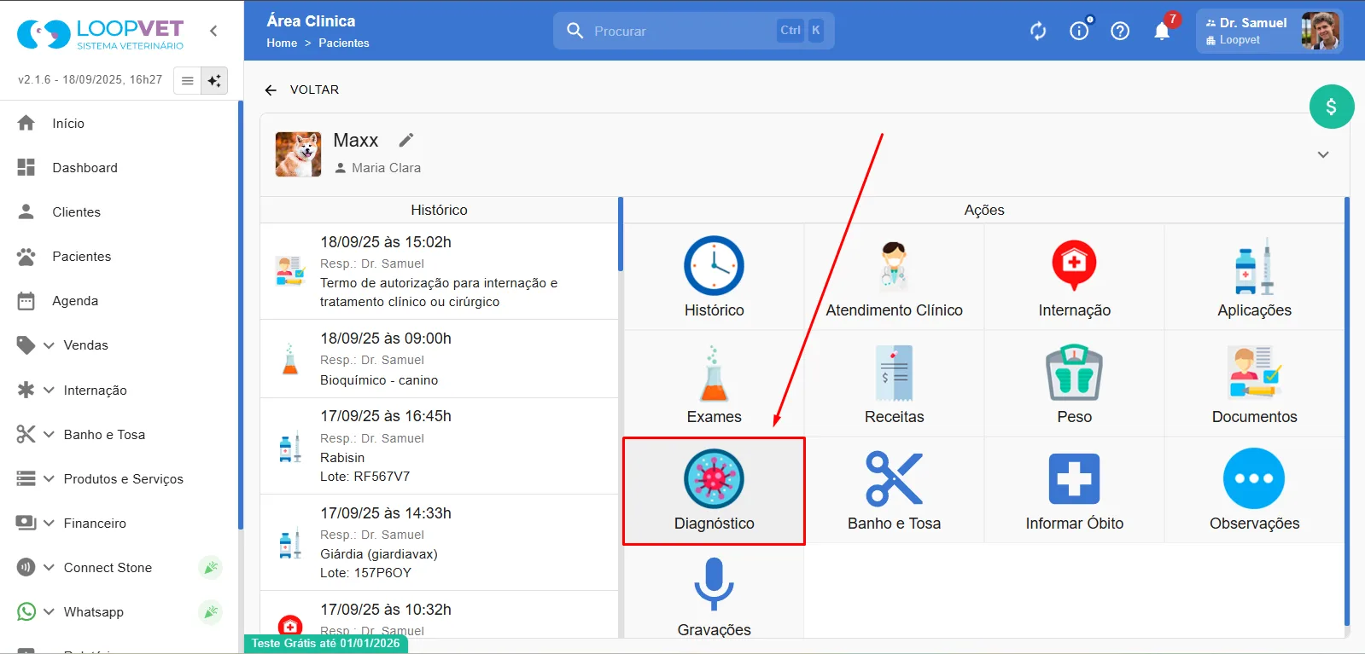Open the Histórico clock action

coord(714,277)
